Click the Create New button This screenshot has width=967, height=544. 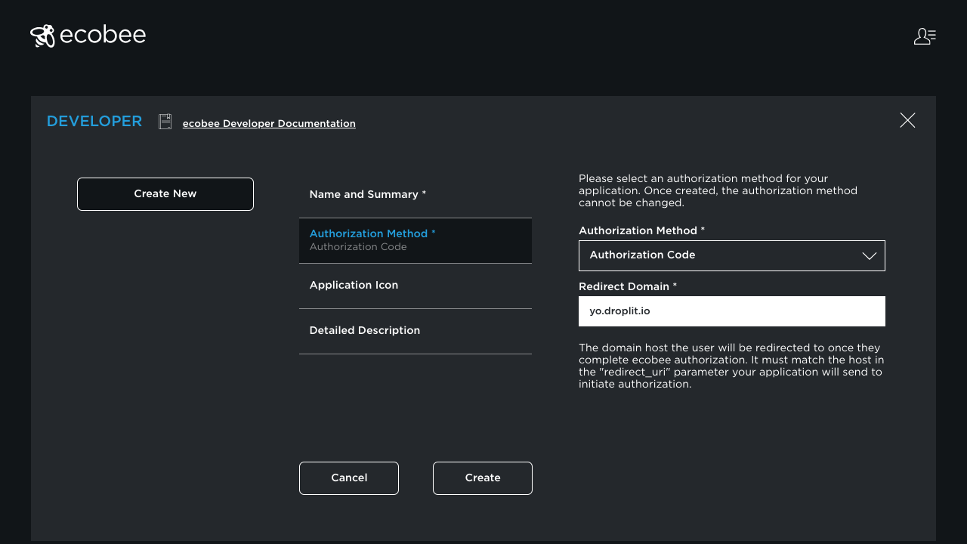point(165,194)
